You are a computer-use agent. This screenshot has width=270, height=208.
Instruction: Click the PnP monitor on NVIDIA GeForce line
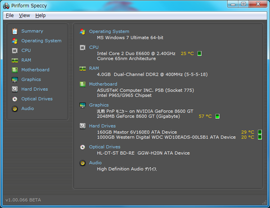click(x=145, y=112)
